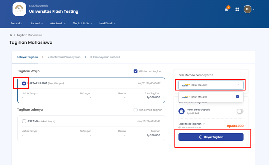
Task: Click the Mandiri logo in dropdown option
Action: (x=185, y=97)
